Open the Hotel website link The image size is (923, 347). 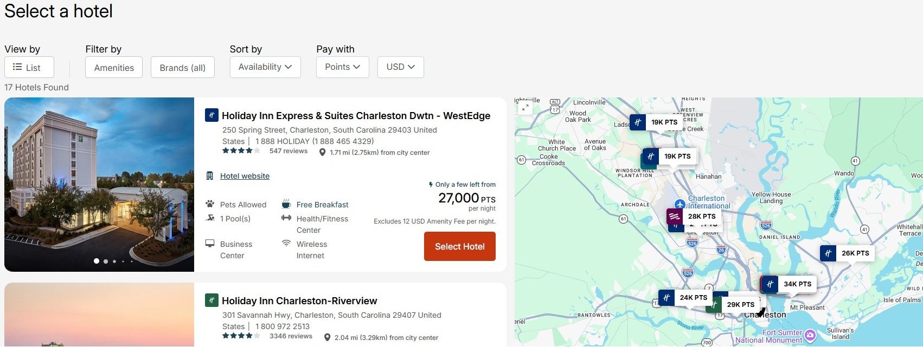click(x=244, y=175)
